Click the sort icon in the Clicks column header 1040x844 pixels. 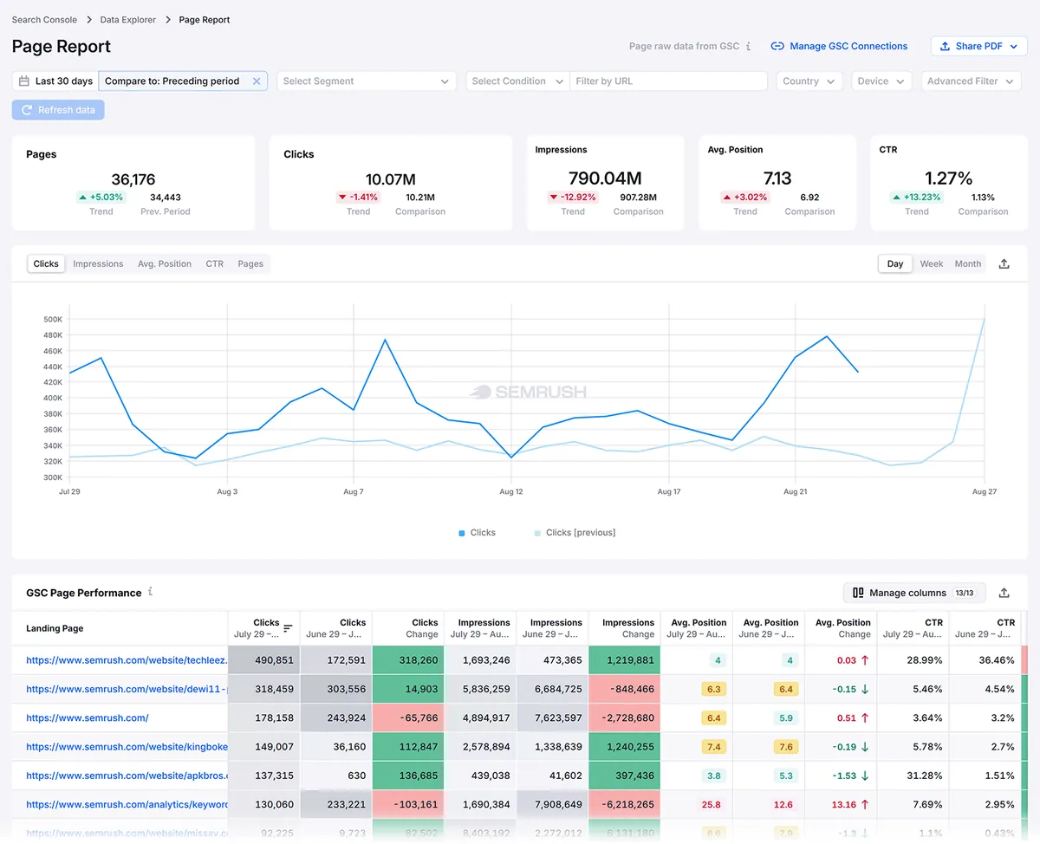(x=288, y=628)
